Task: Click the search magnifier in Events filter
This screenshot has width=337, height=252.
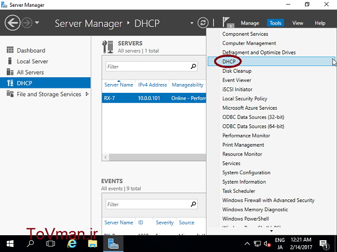Action: 193,204
